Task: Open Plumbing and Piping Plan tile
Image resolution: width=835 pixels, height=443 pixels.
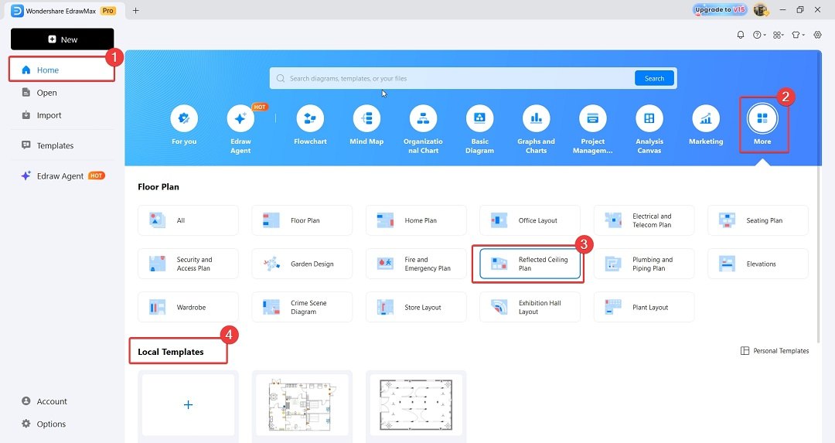Action: tap(644, 264)
